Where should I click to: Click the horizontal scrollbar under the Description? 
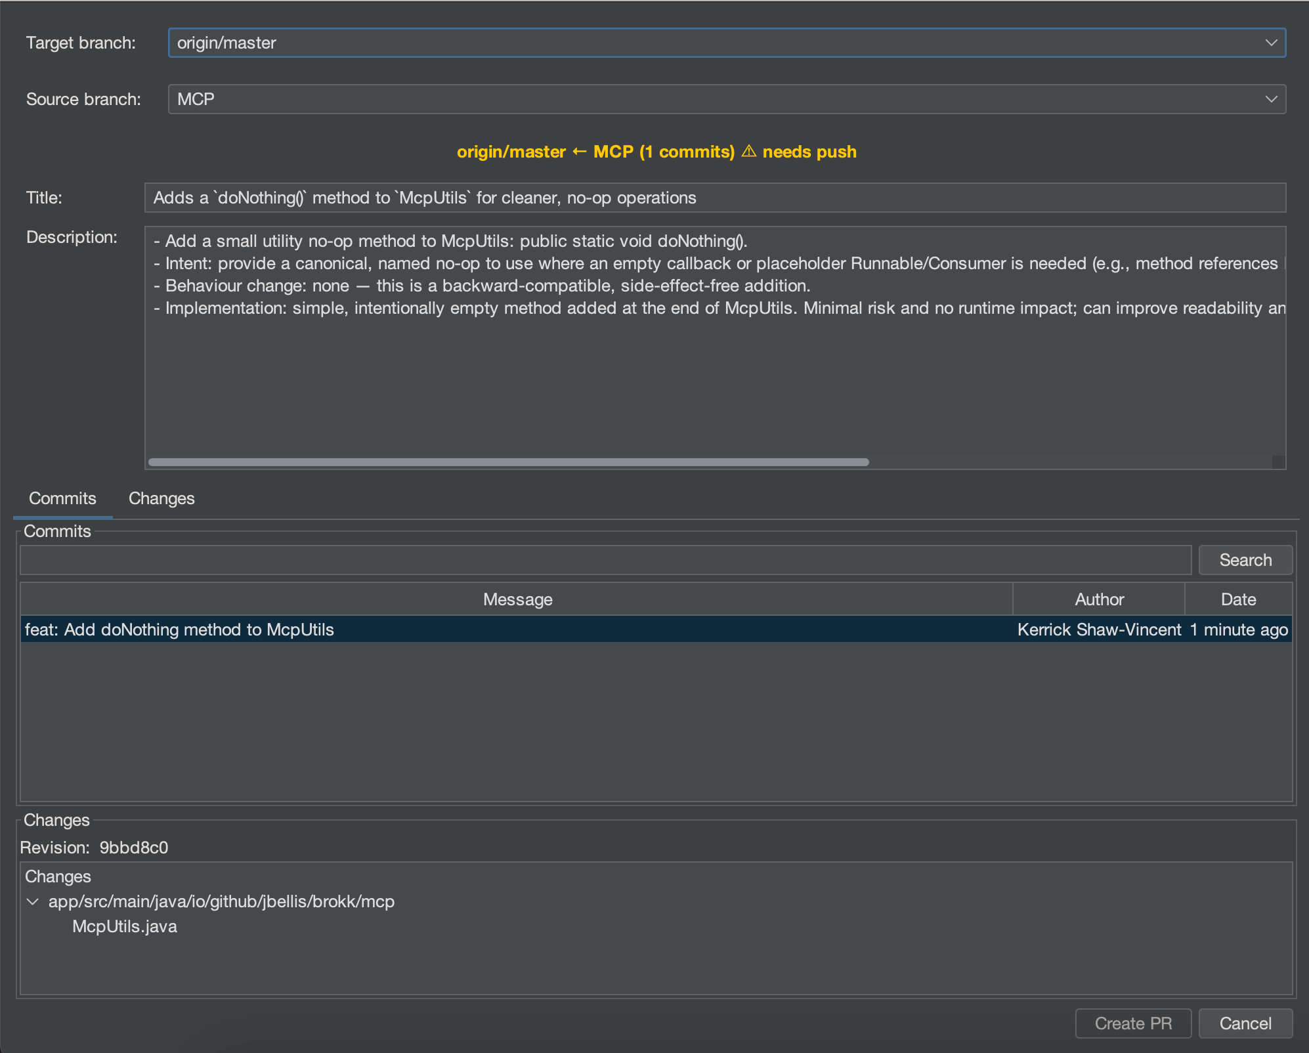[x=509, y=462]
